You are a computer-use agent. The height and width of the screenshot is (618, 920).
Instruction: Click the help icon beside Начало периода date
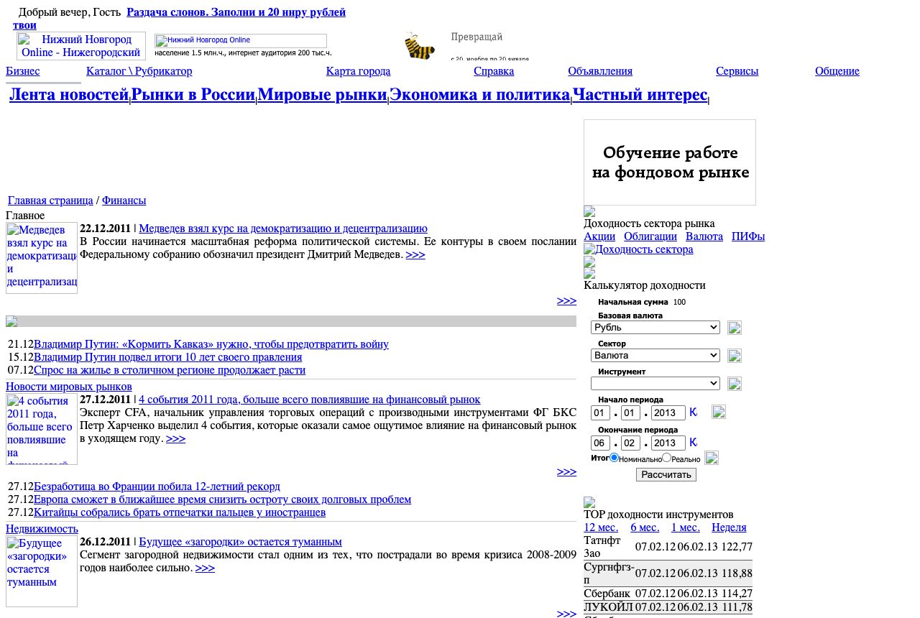[718, 412]
